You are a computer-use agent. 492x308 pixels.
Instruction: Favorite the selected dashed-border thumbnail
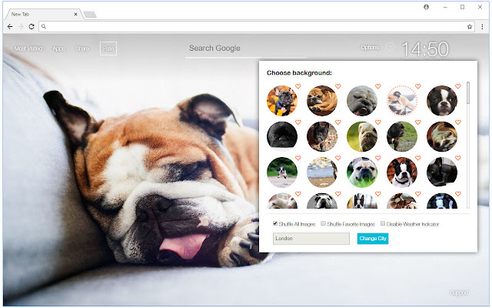point(418,86)
